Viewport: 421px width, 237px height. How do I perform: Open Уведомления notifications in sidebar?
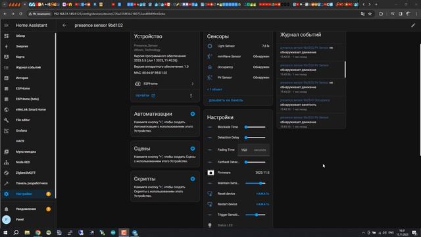28,209
